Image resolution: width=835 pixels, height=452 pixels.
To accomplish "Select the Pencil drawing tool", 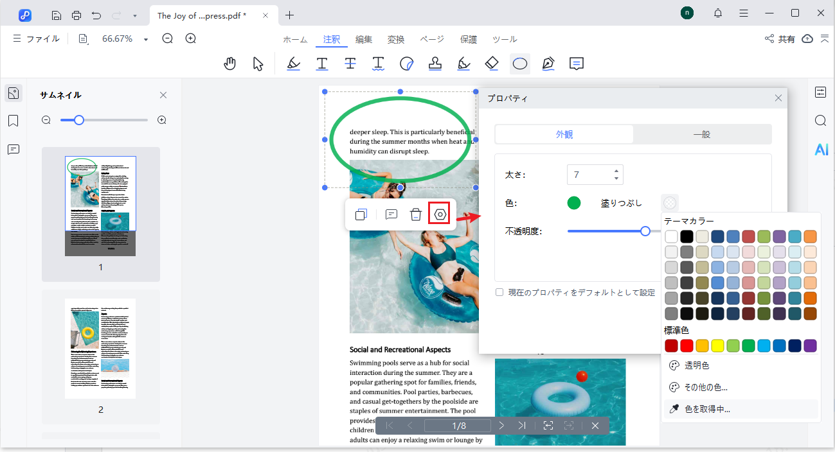I will (x=548, y=64).
